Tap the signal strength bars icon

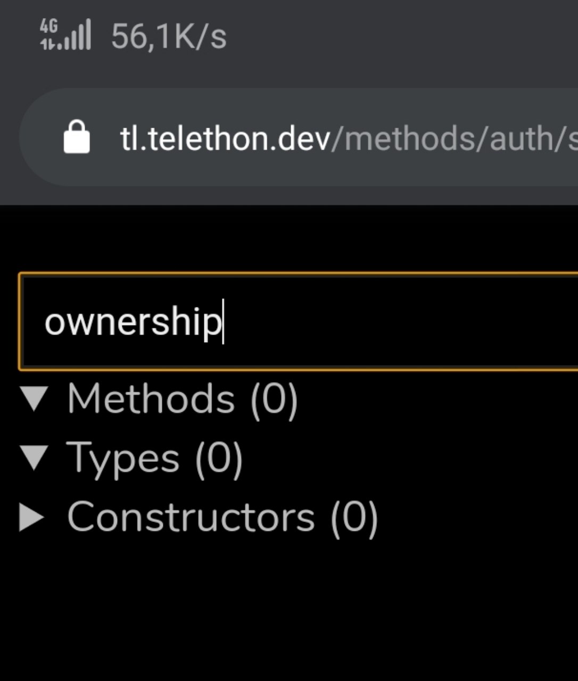click(76, 35)
